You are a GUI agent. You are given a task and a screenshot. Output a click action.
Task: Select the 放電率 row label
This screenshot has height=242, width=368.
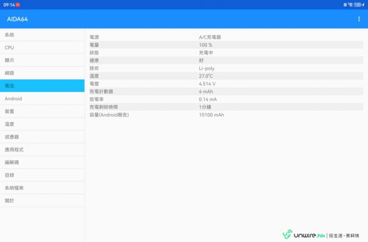click(97, 99)
